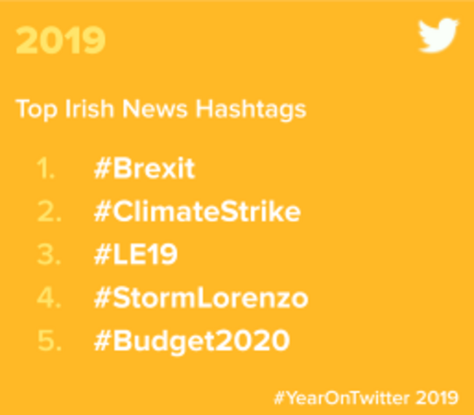
Task: Select the #Brexit hashtag
Action: [x=144, y=168]
